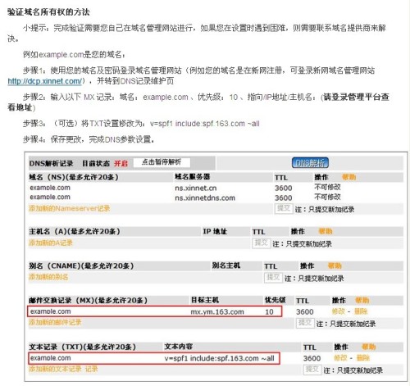Viewport: 410px width, 386px height.
Task: Click the blue DNS解析 button
Action: (x=310, y=163)
